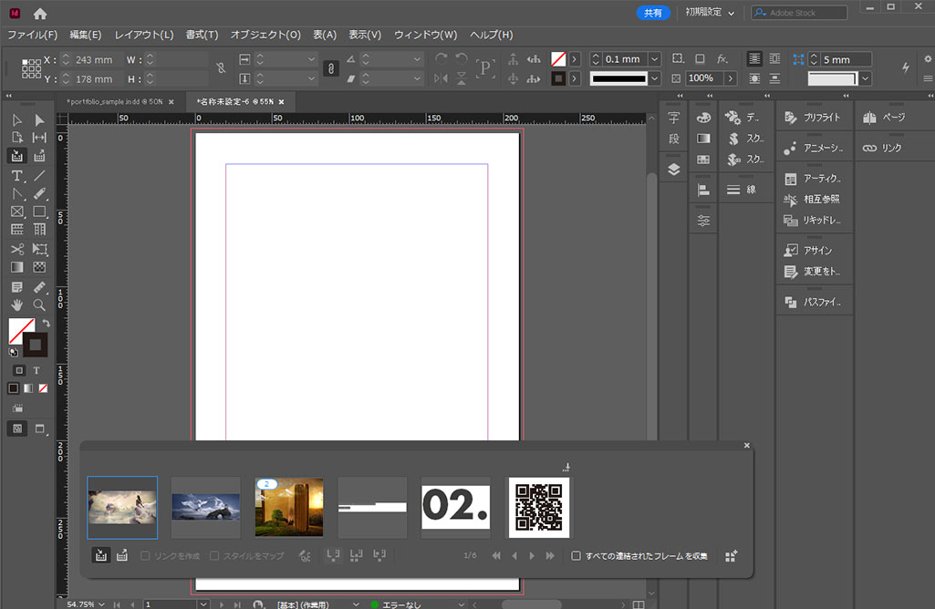The width and height of the screenshot is (935, 609).
Task: Open the プリフライト panel
Action: point(815,118)
